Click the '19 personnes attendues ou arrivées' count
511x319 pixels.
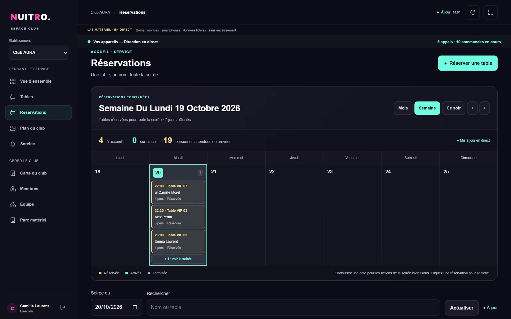(197, 140)
